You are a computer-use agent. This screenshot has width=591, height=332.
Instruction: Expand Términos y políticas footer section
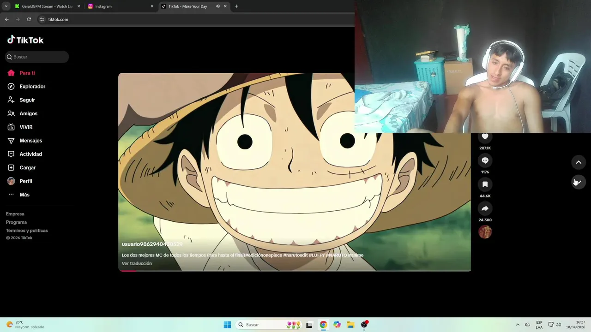click(x=27, y=231)
